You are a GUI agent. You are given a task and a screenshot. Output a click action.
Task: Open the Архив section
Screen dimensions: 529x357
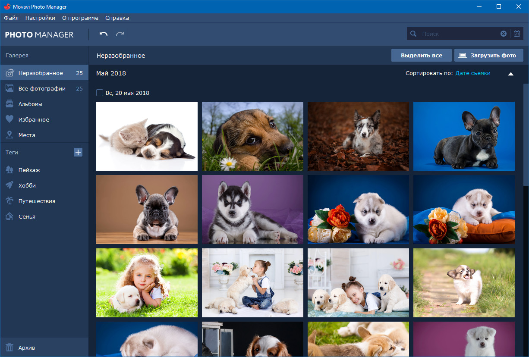tap(44, 348)
